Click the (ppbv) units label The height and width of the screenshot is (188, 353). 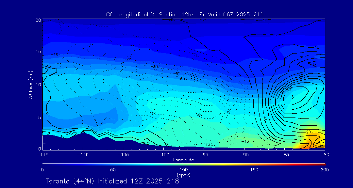[183, 175]
